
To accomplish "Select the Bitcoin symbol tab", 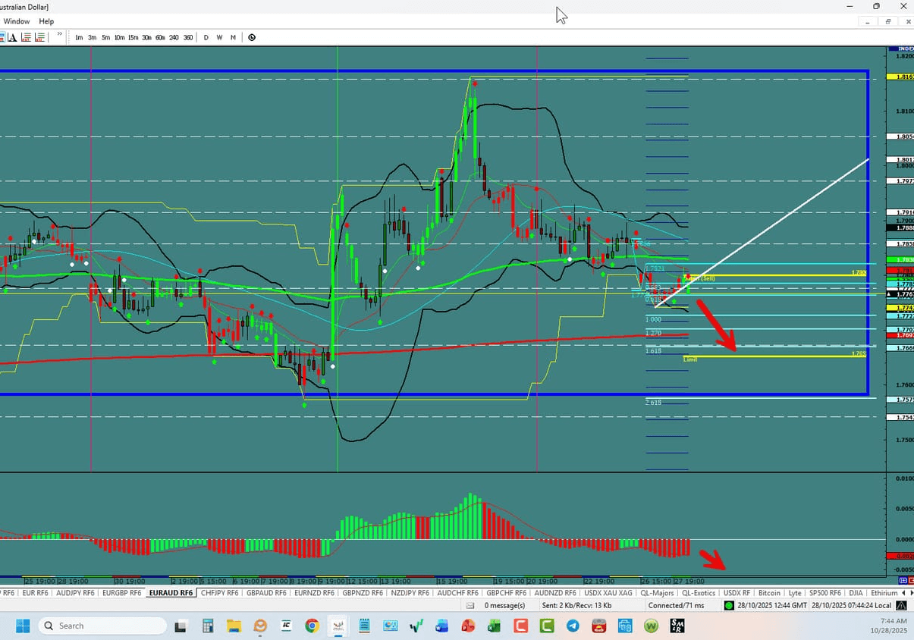I will (769, 593).
